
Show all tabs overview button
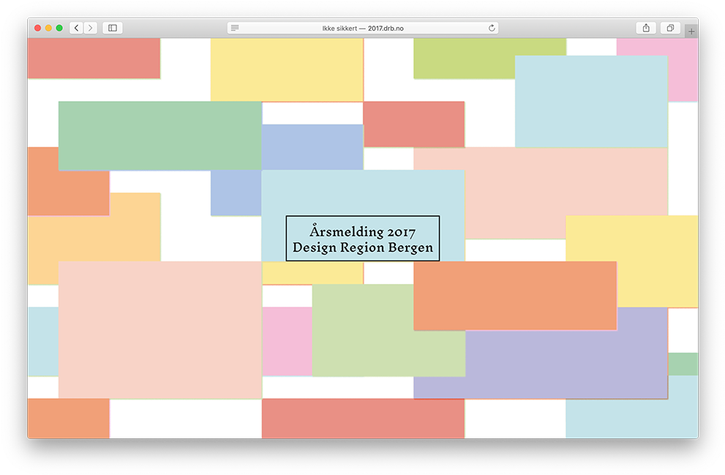[x=670, y=29]
